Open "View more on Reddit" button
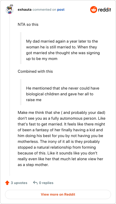 click(x=58, y=194)
